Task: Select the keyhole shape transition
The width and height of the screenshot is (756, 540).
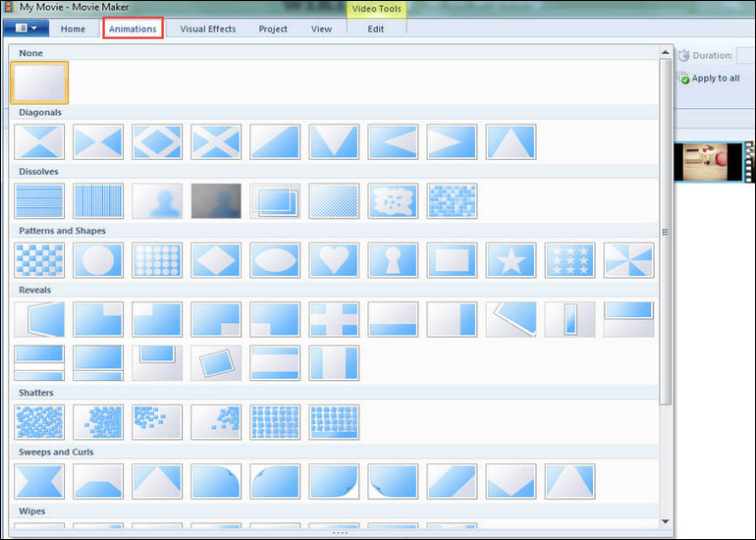Action: pyautogui.click(x=393, y=260)
